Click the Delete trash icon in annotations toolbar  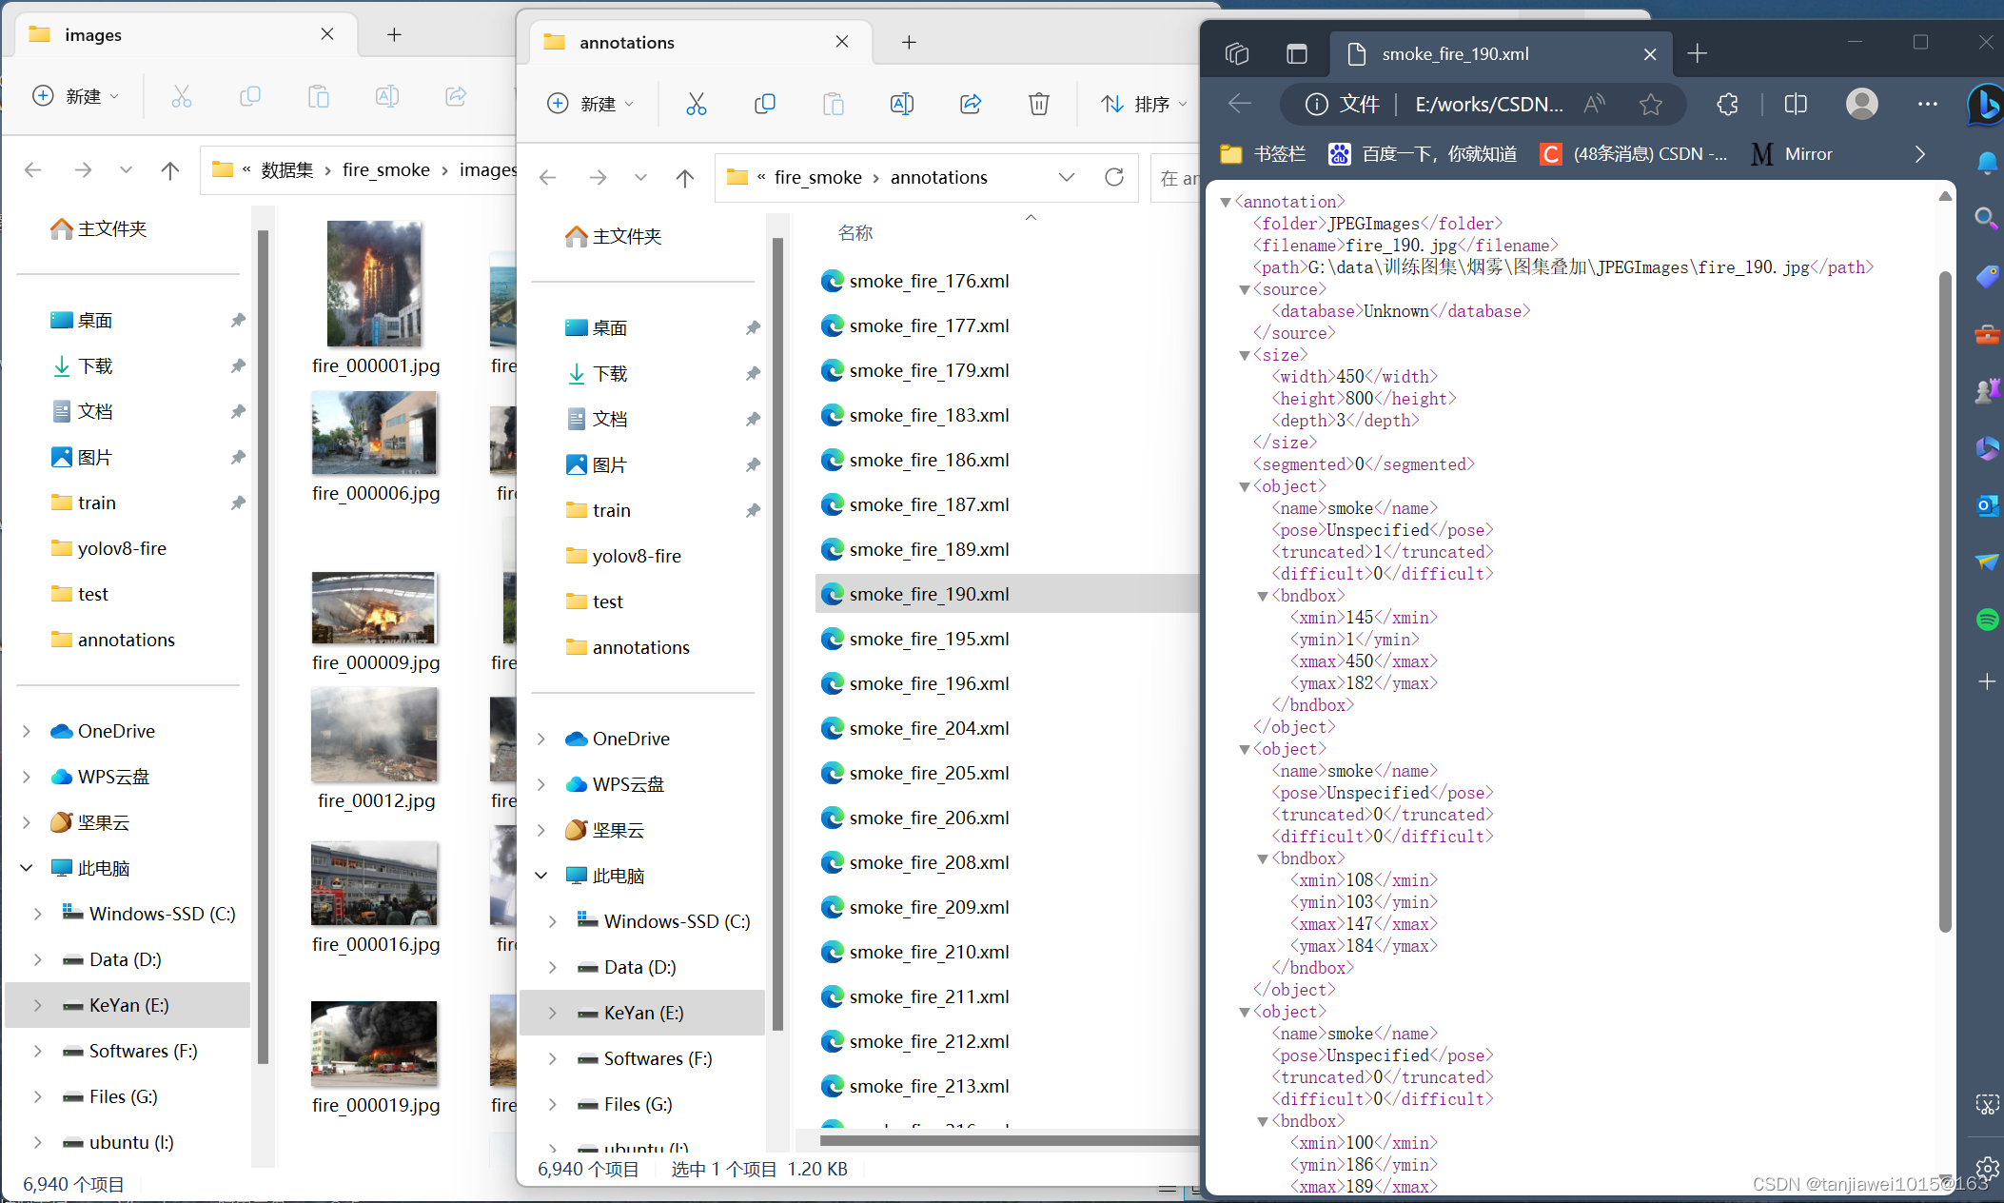tap(1038, 104)
